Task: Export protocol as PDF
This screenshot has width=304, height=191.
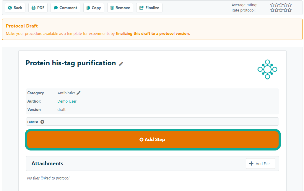Action: 38,8
